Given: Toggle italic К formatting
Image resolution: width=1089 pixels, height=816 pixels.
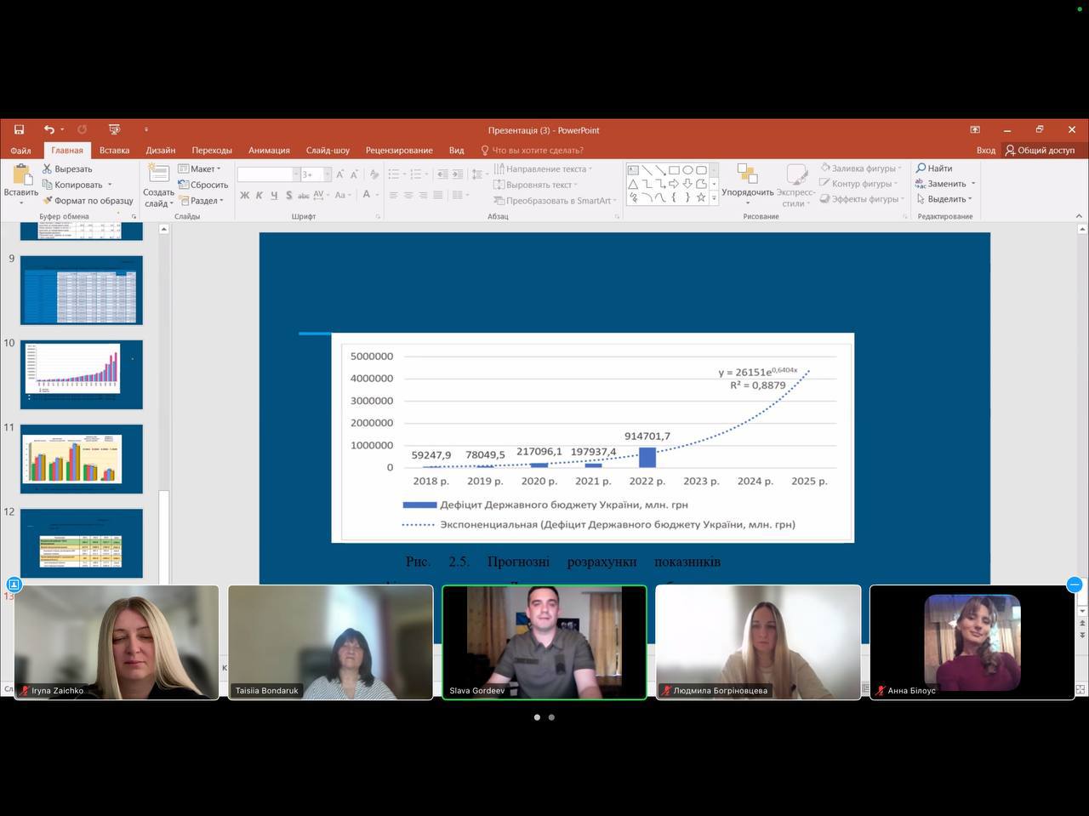Looking at the screenshot, I should (259, 196).
